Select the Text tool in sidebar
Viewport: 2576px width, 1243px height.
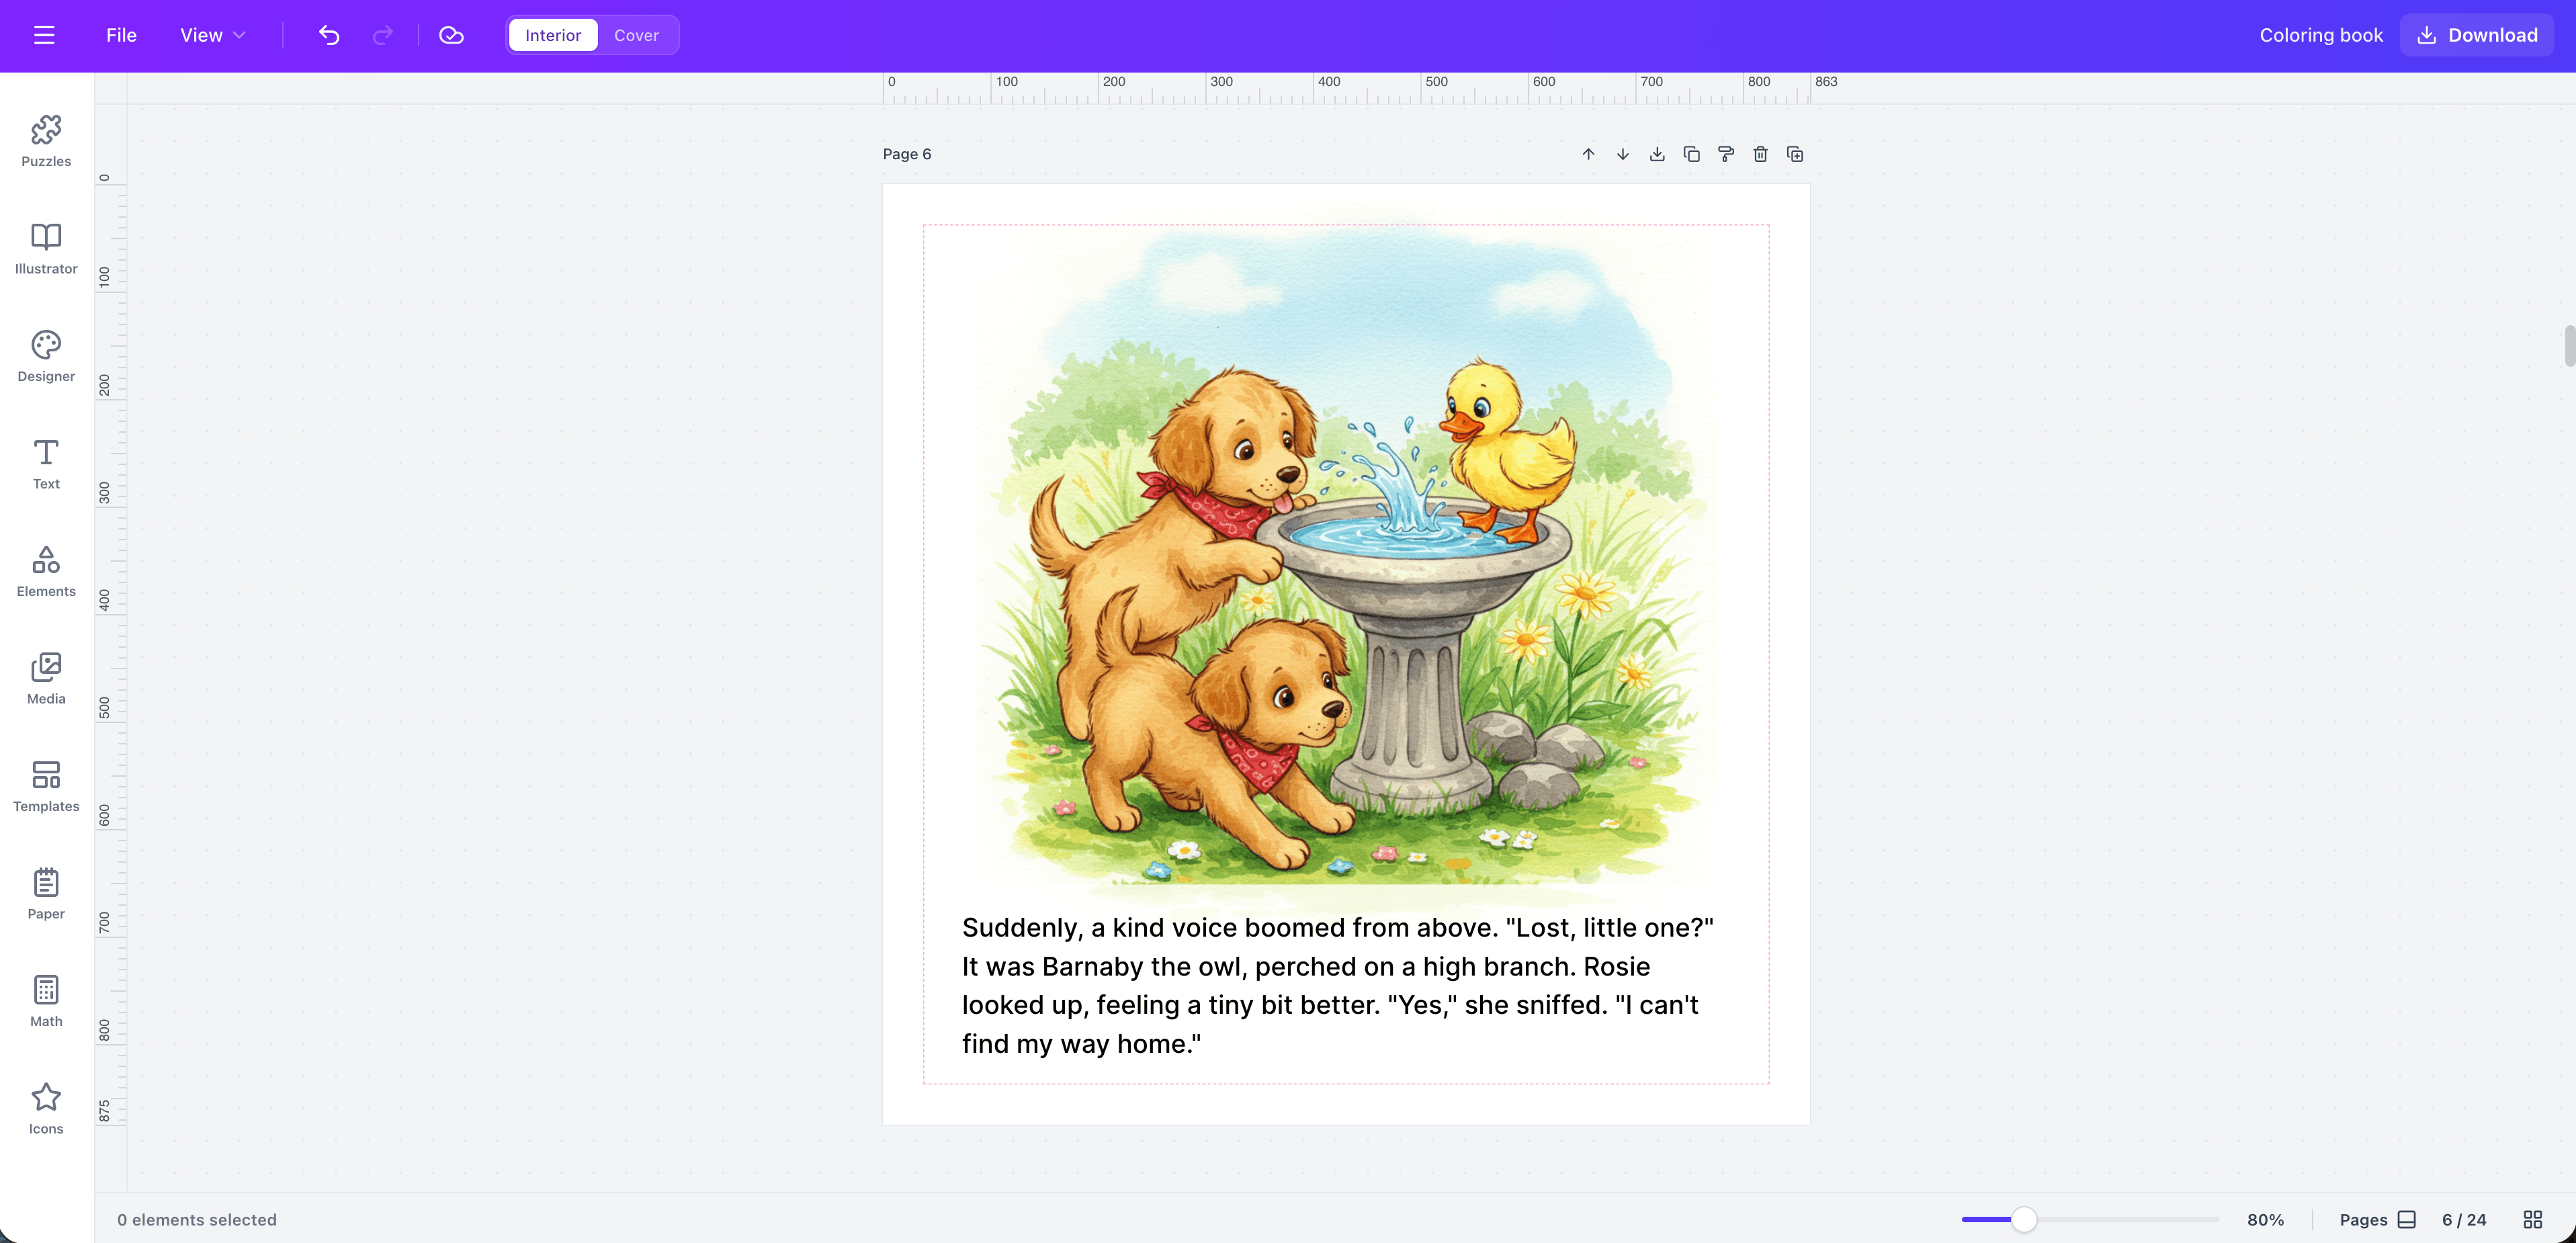click(45, 463)
